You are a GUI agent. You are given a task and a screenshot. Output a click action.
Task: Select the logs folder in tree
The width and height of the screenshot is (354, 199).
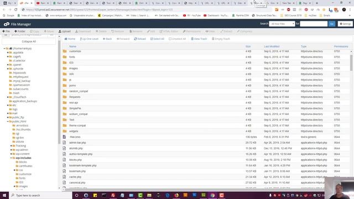15,109
